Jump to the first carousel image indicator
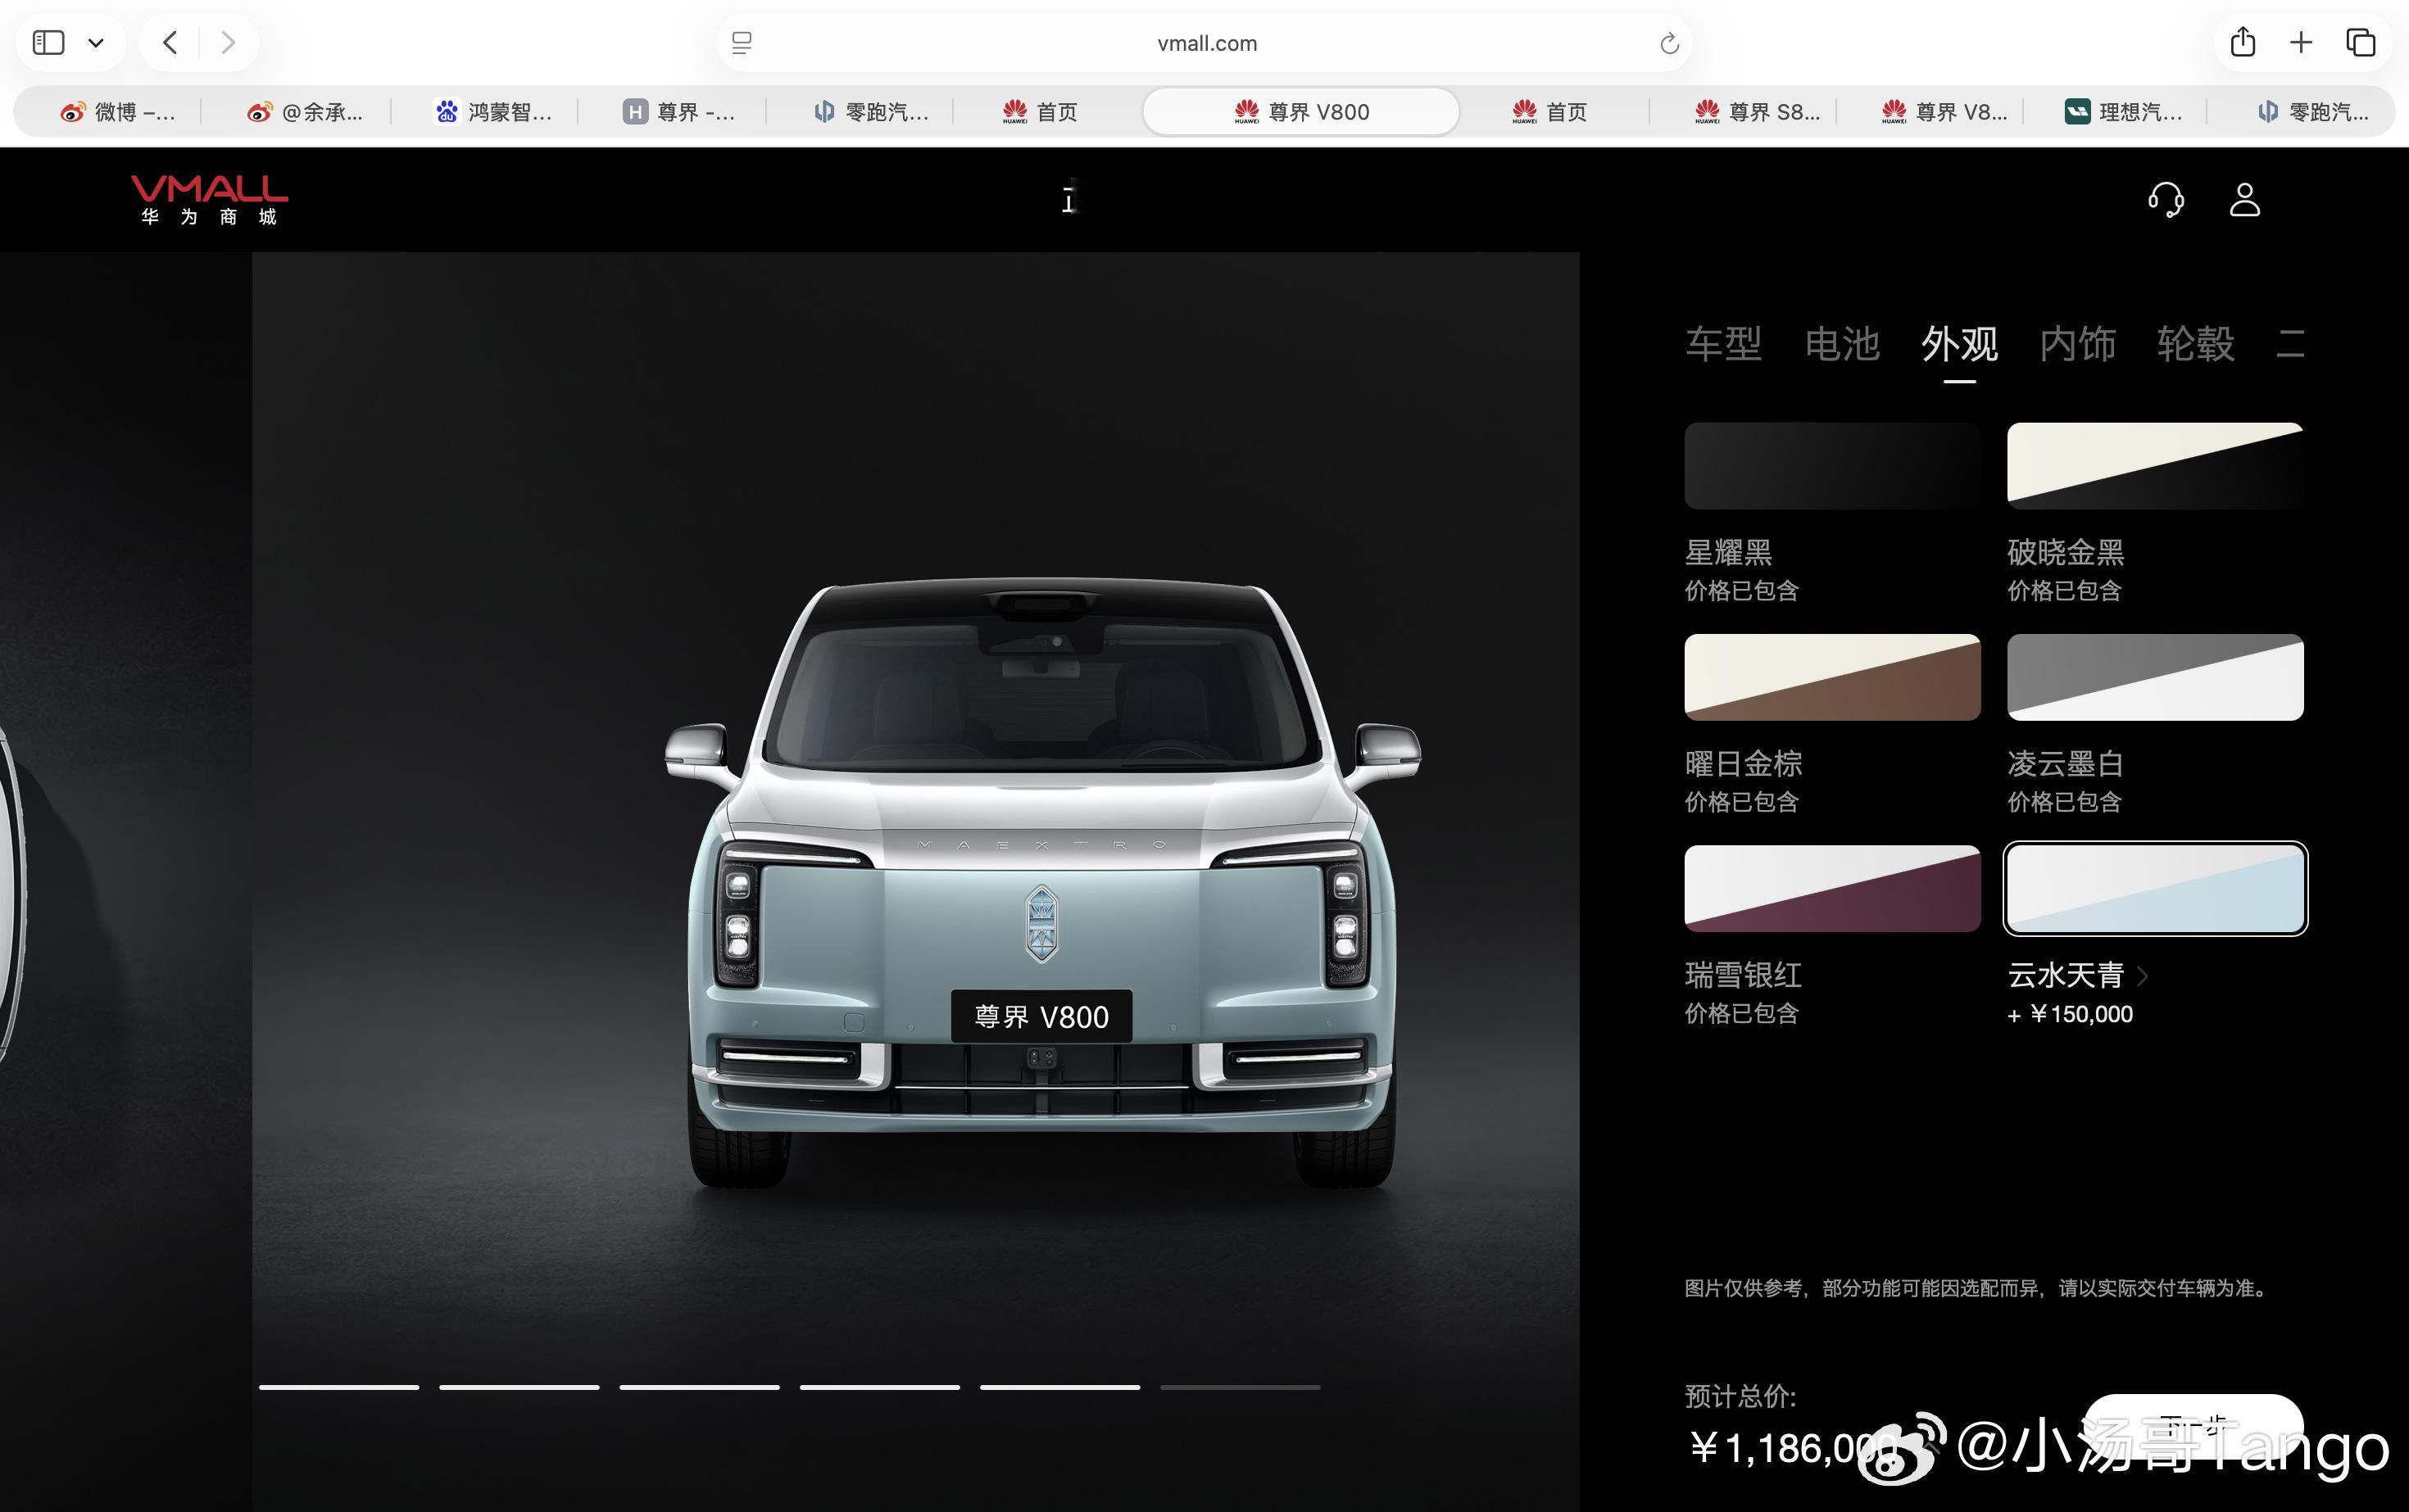2409x1512 pixels. coord(339,1387)
